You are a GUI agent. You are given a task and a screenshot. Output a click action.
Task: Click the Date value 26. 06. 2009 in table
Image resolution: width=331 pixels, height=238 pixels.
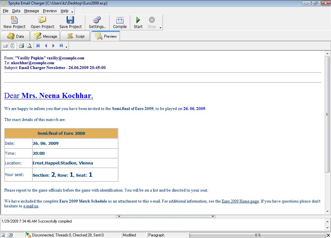[46, 144]
